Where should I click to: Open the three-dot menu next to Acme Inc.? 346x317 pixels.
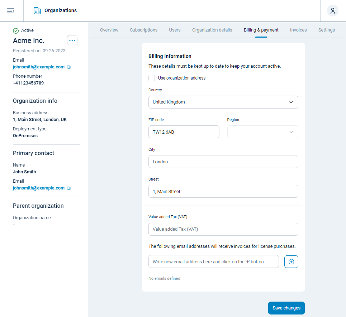(72, 40)
